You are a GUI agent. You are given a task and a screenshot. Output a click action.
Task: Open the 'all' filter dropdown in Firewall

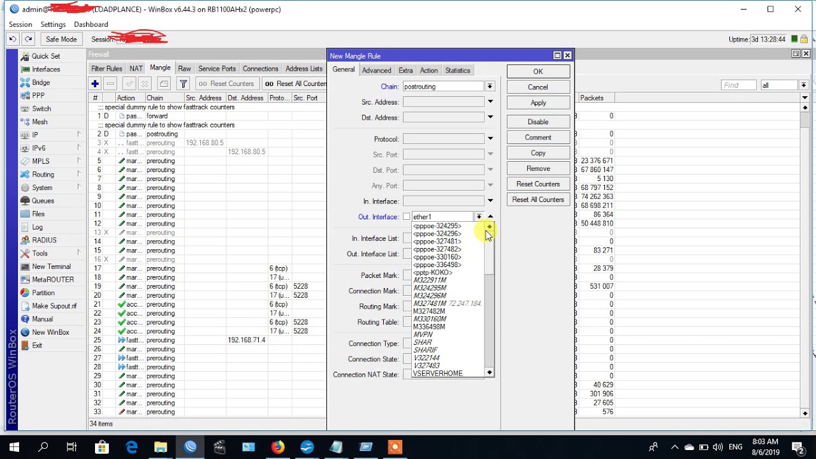point(803,85)
